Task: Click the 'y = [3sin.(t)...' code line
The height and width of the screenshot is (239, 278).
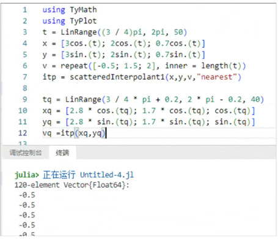Action: [124, 55]
